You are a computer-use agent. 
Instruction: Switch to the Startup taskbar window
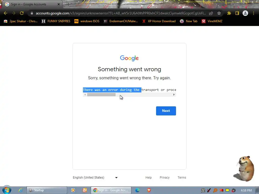pos(47,190)
